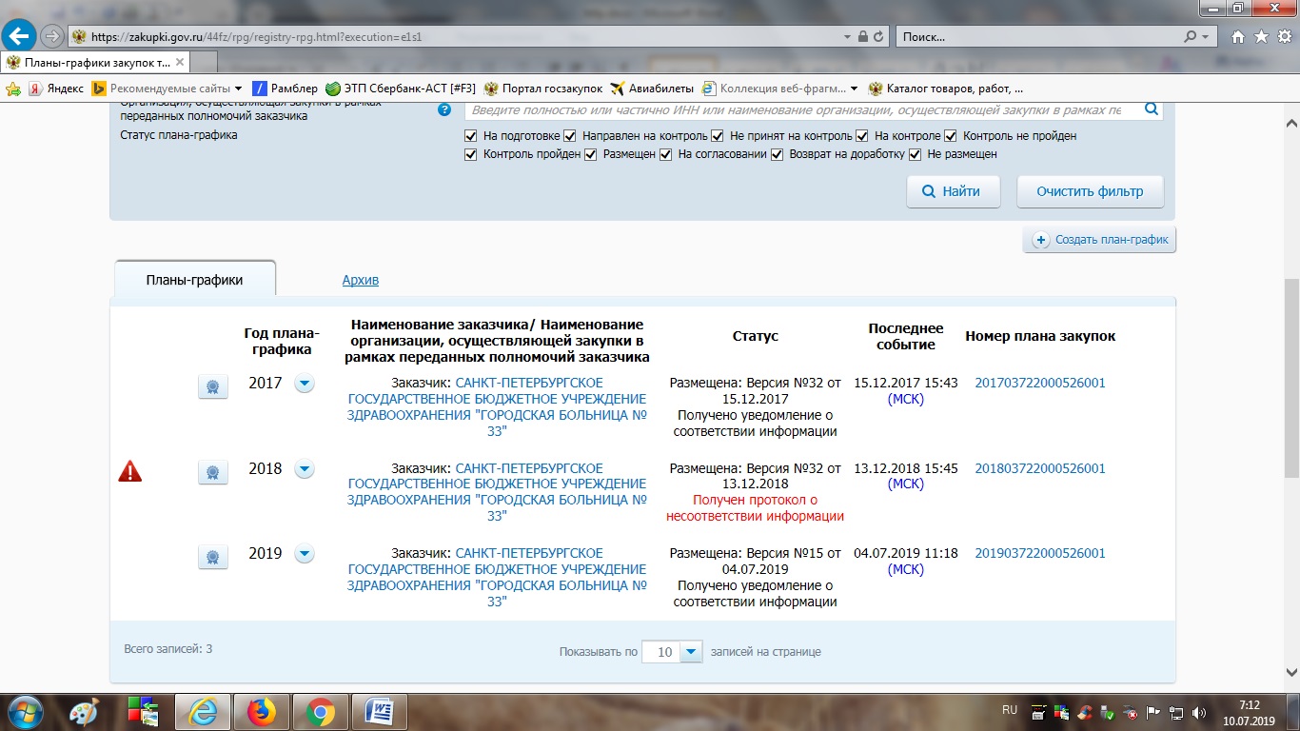Open the browser Tools gear icon
Screen dimensions: 1300x731
[x=1283, y=37]
